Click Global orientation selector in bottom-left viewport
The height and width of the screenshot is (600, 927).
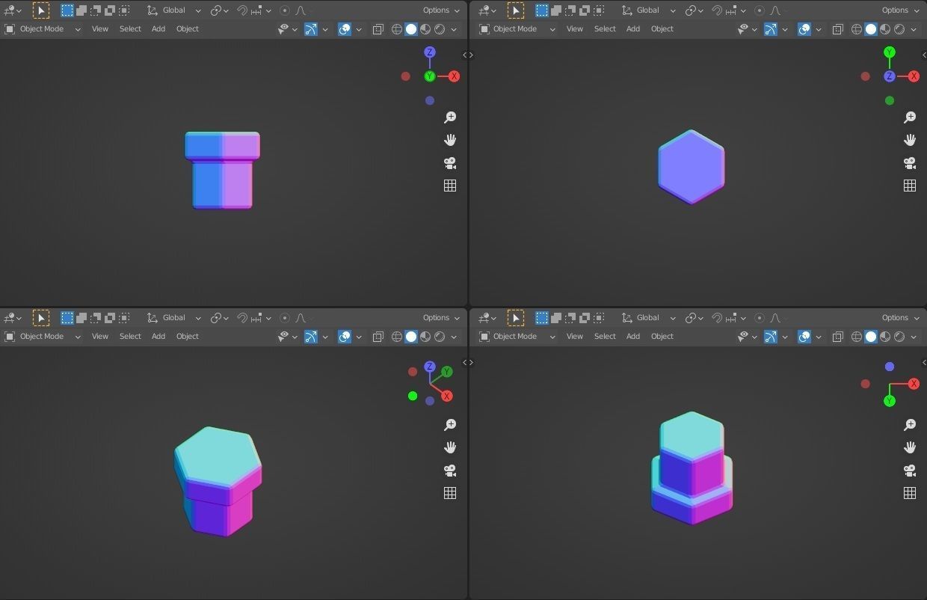173,318
